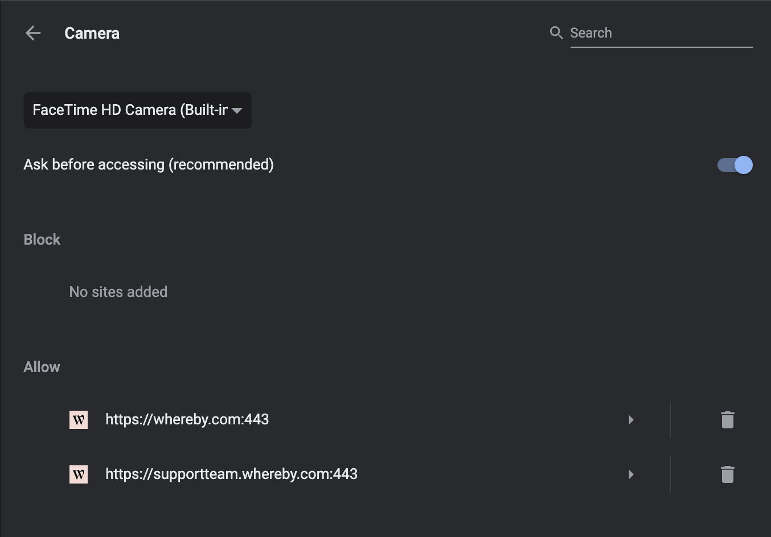Click the Block section heading

42,239
